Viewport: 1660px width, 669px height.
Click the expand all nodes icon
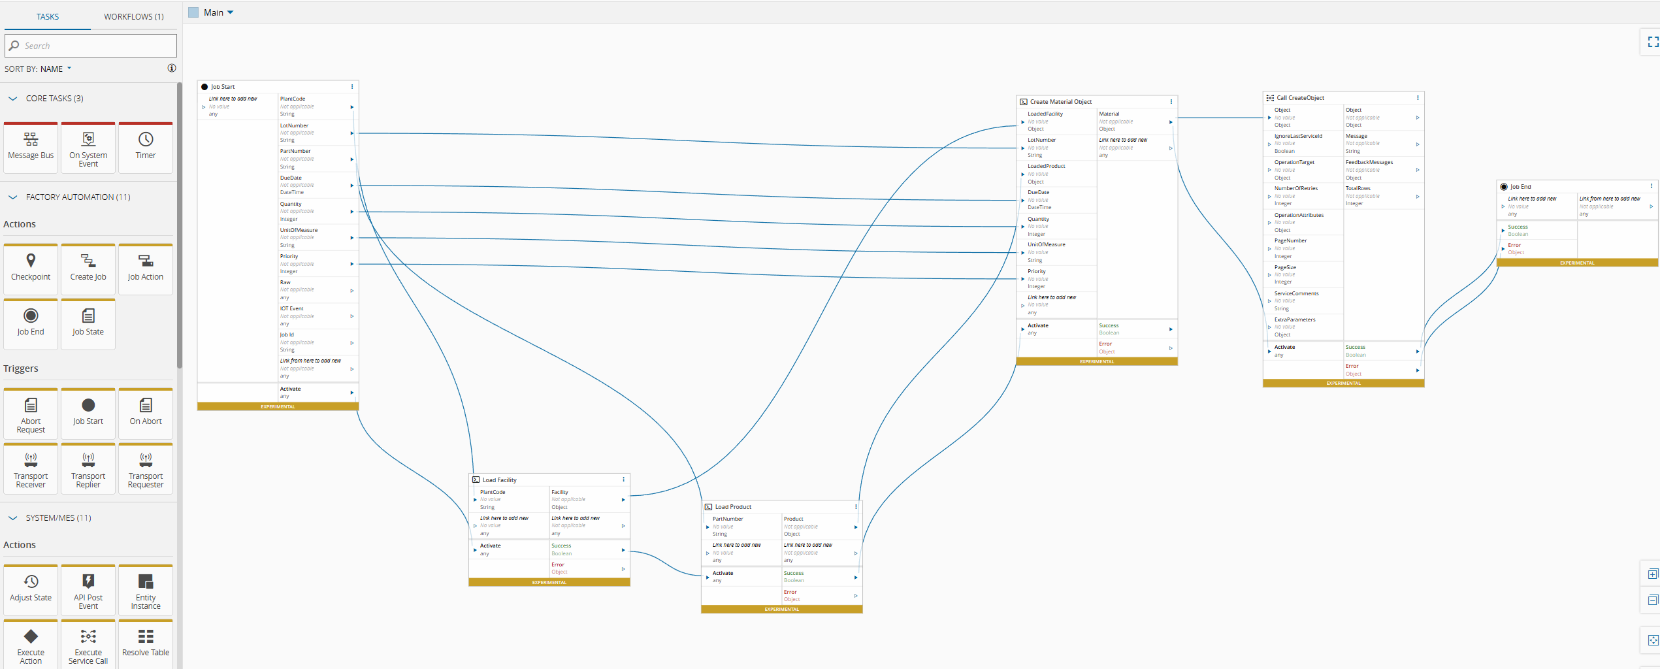(x=1652, y=574)
